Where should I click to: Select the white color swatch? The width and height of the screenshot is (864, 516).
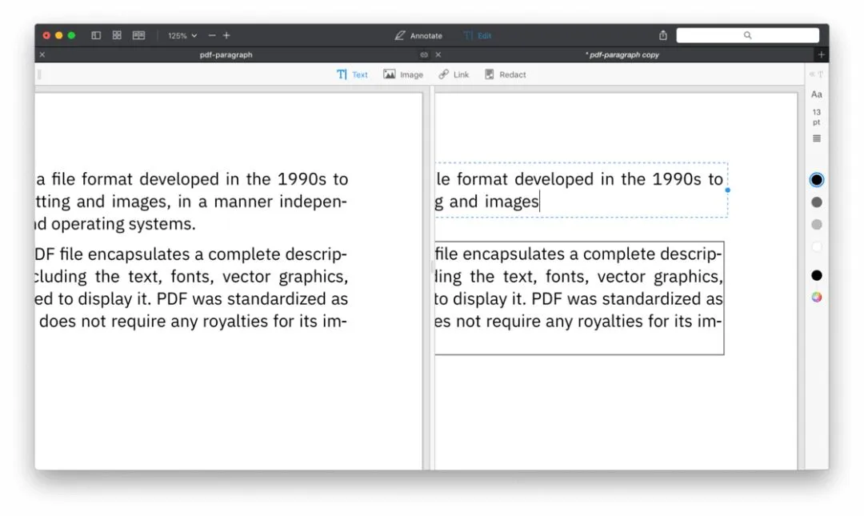(817, 247)
